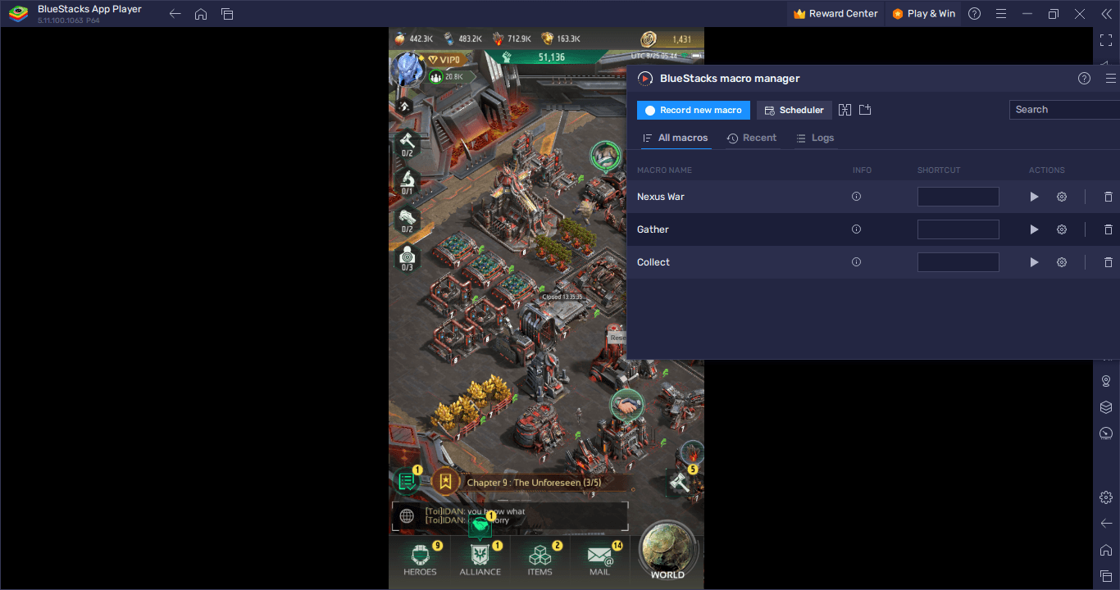The width and height of the screenshot is (1120, 590).
Task: Click the chapter bookmark star icon
Action: click(x=445, y=482)
